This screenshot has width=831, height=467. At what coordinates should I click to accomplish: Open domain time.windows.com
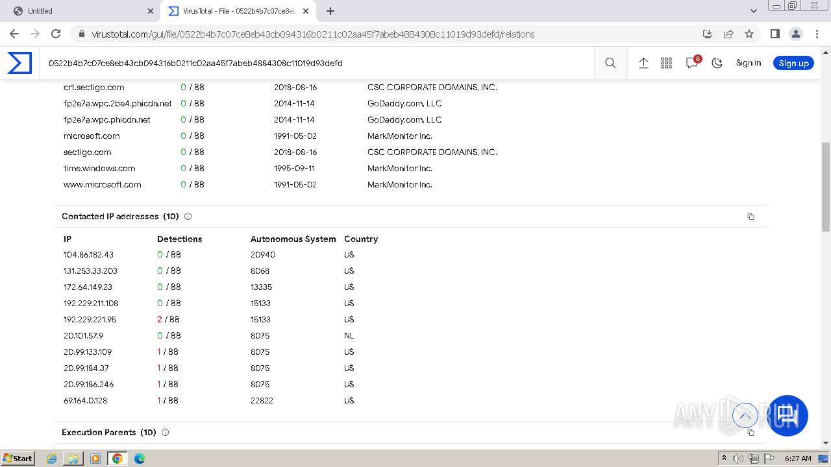tap(99, 168)
